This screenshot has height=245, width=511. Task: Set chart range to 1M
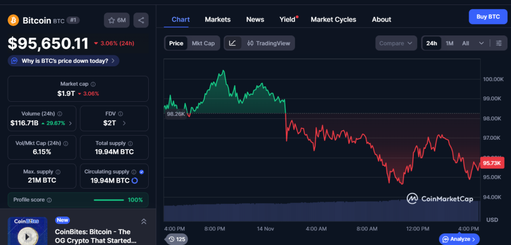[450, 43]
